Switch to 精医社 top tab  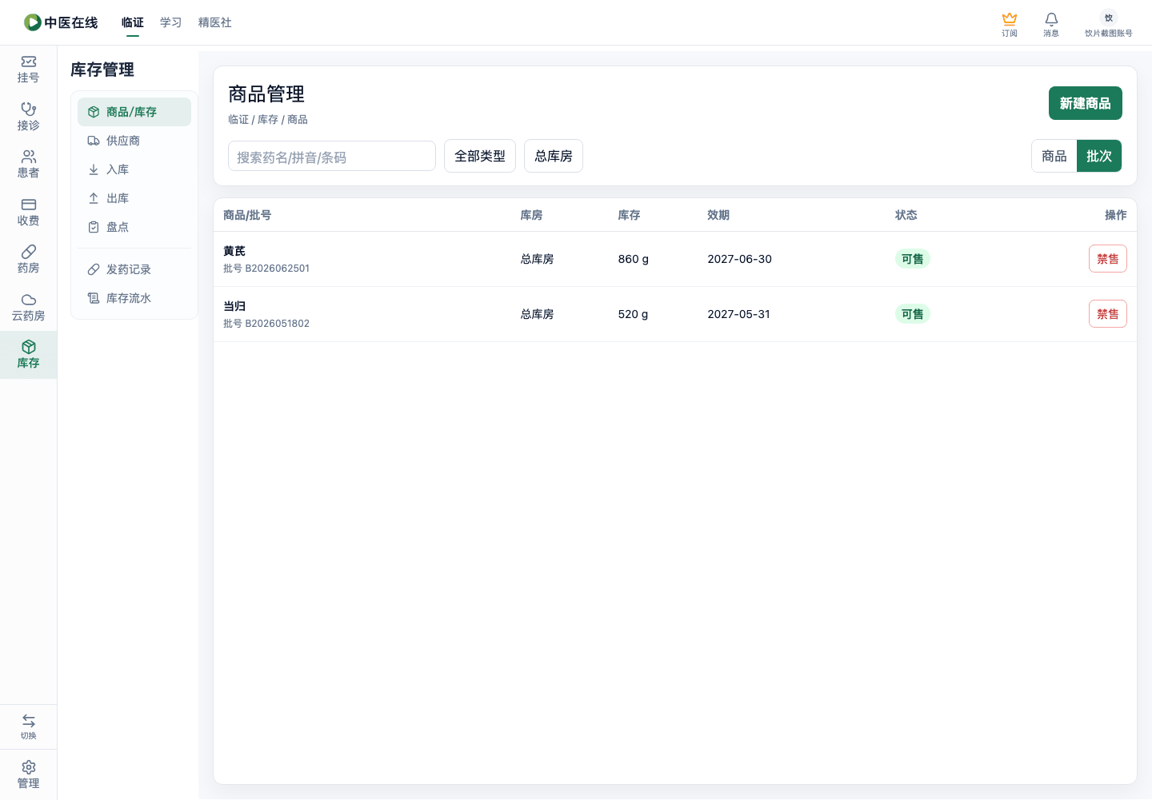(x=215, y=22)
